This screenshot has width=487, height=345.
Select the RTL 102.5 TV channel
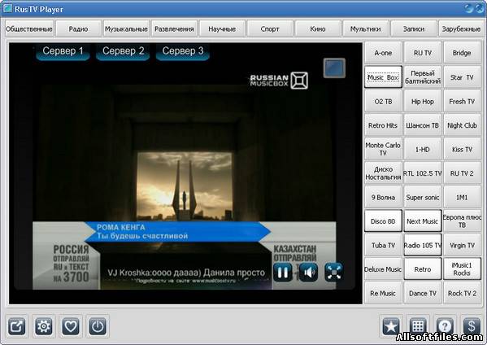click(423, 173)
